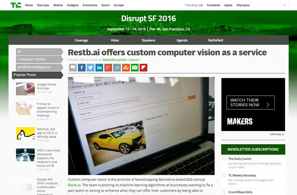The image size is (297, 195).
Task: Click the Popular Posts header
Action: point(38,75)
